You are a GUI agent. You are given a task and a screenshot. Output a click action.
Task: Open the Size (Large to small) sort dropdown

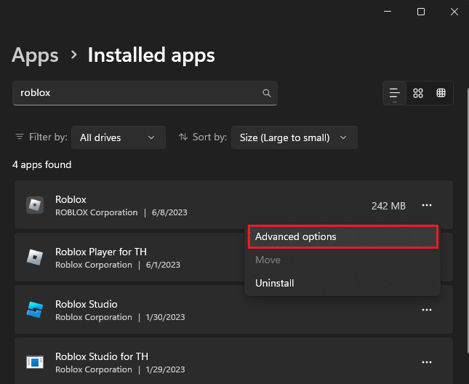(294, 137)
